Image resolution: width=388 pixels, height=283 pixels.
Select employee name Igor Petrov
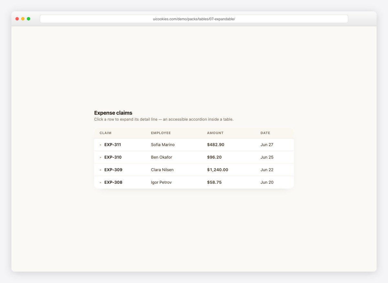[x=161, y=182]
